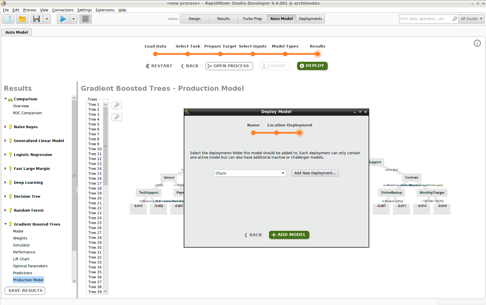Switch to the Turbo Prep view
This screenshot has height=305, width=486.
point(252,19)
